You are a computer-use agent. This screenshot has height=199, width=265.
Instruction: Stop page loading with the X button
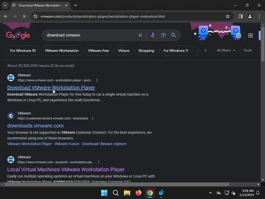tap(24, 16)
